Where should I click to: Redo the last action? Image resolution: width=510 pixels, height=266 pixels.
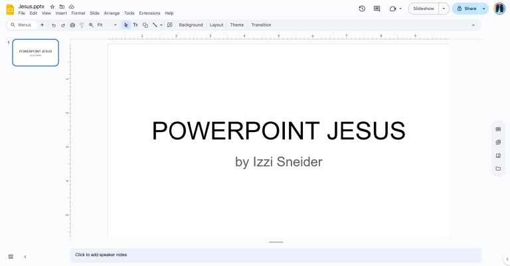[x=63, y=25]
